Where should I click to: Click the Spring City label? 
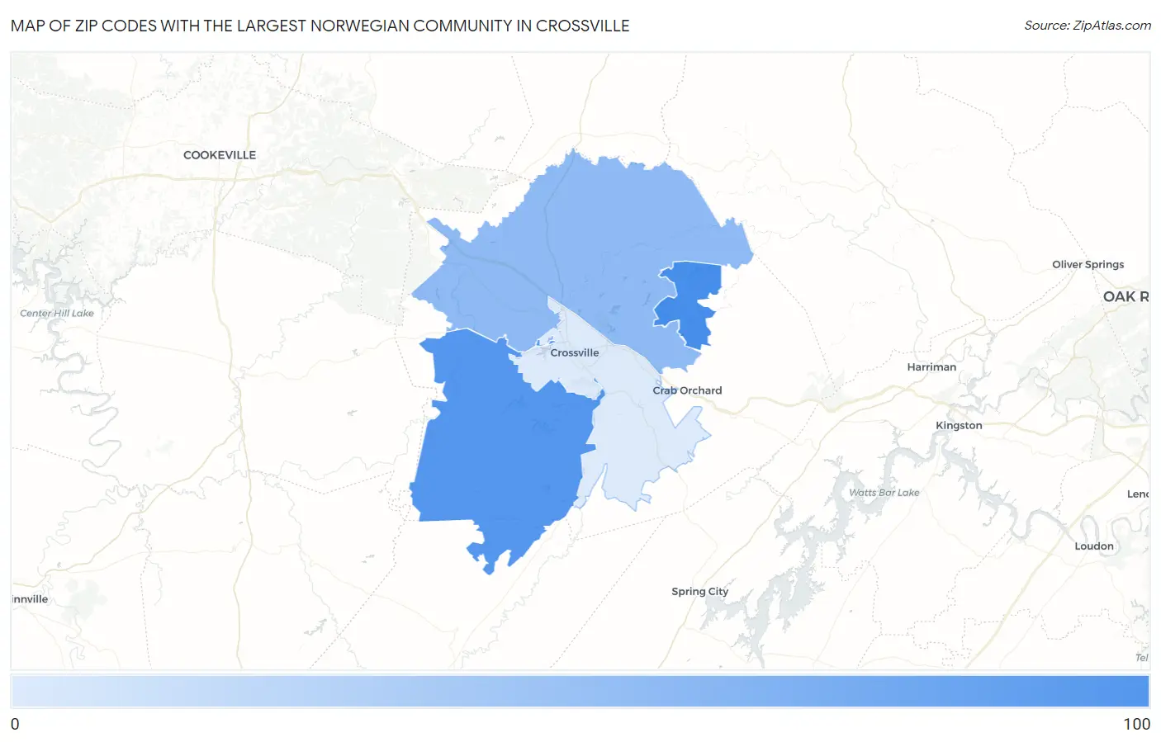(699, 592)
